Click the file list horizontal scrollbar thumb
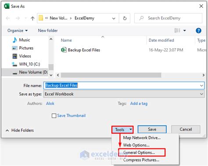This screenshot has height=166, width=208. tap(111, 75)
